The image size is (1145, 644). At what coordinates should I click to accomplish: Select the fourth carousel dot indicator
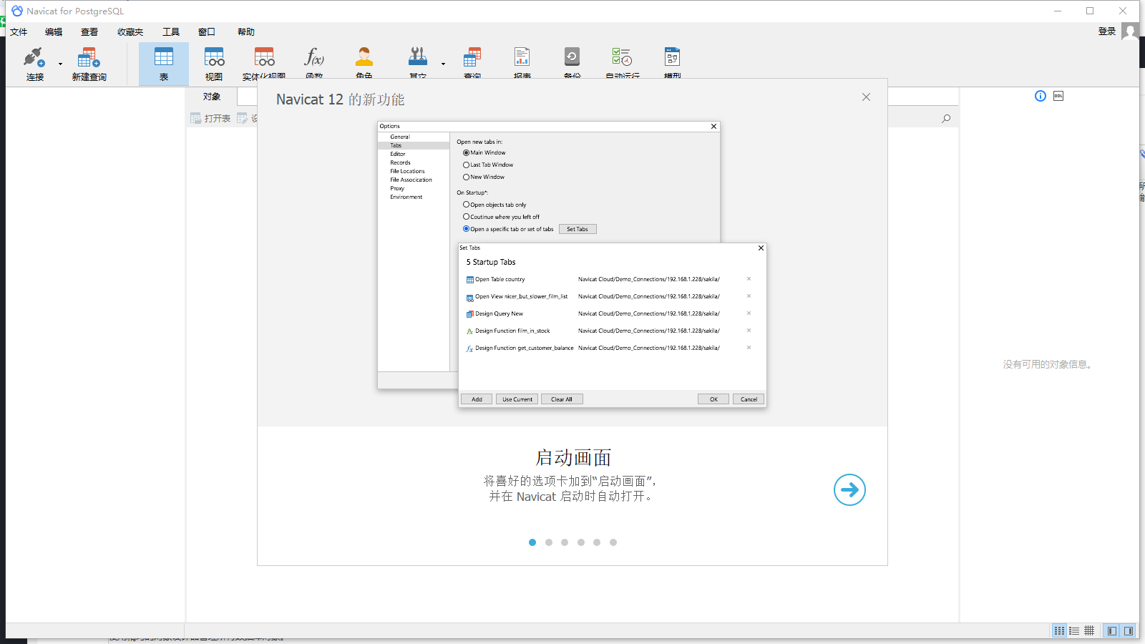580,542
